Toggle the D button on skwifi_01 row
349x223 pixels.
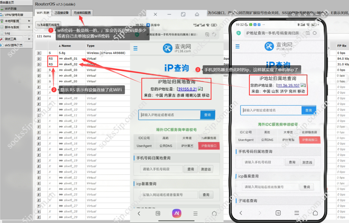(39, 59)
